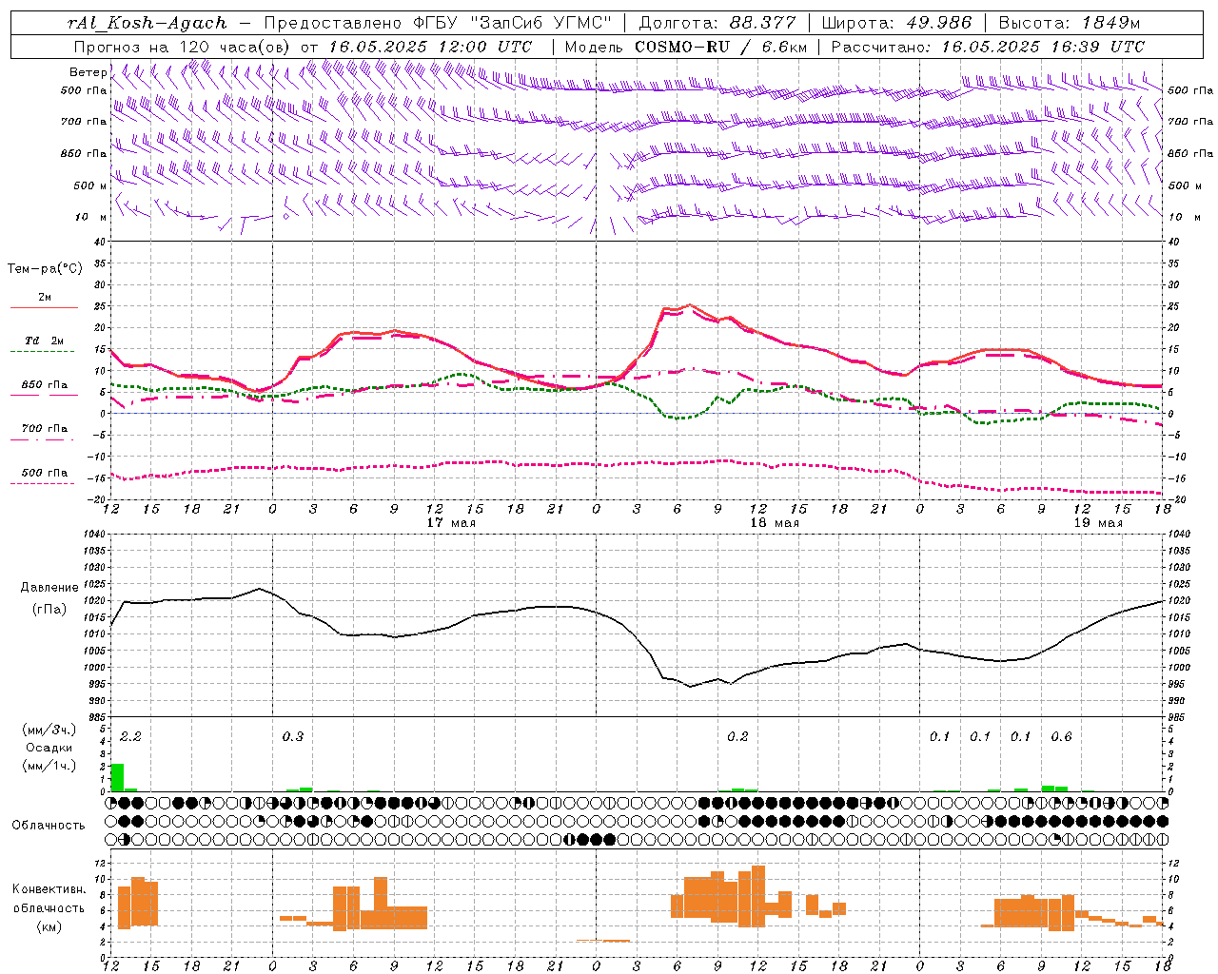This screenshot has width=1218, height=974.
Task: Click the dashed line sample under Td 2м
Action: pyautogui.click(x=43, y=352)
